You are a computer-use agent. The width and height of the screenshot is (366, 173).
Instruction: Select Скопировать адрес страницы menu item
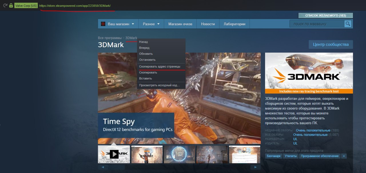pos(161,67)
